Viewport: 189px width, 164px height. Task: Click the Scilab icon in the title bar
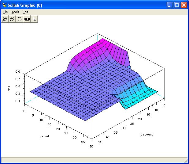pyautogui.click(x=4, y=5)
